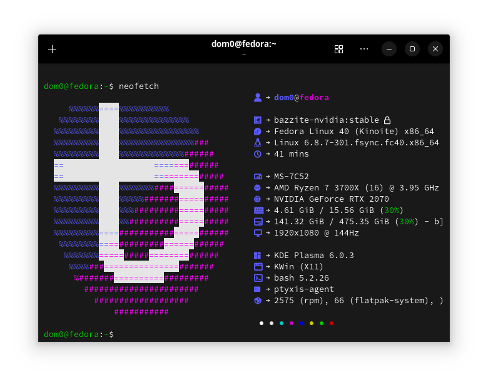488x384 pixels.
Task: Click the user icon beside dom0@fedora
Action: click(258, 98)
